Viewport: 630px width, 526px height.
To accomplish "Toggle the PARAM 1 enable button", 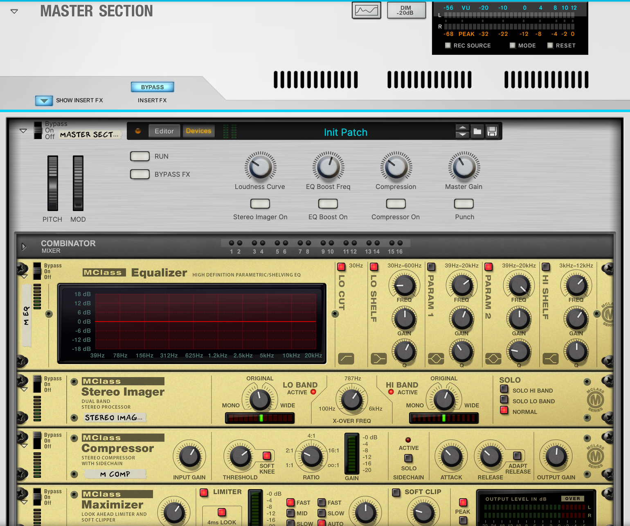I will (x=431, y=267).
